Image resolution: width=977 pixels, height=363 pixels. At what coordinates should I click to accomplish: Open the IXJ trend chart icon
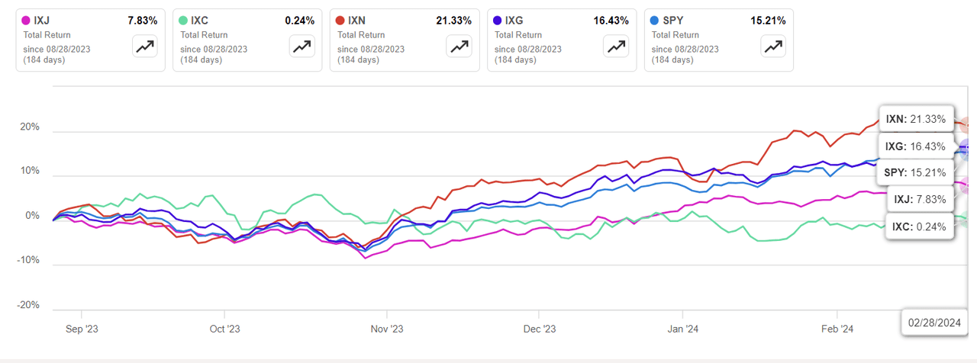pyautogui.click(x=144, y=47)
